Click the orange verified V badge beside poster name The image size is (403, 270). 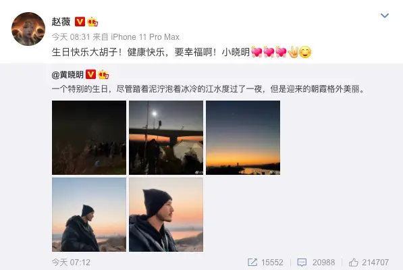[80, 22]
